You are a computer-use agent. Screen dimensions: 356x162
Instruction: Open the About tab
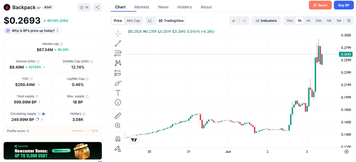click(x=206, y=7)
